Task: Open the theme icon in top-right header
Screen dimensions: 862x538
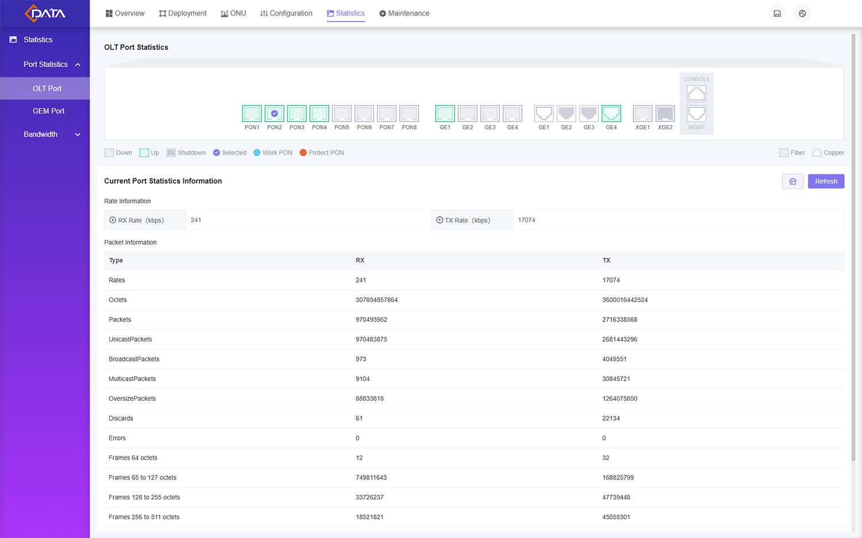Action: point(802,13)
